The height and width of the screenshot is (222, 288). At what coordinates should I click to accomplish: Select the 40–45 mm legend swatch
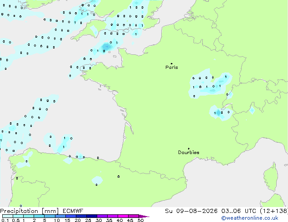coord(123,216)
